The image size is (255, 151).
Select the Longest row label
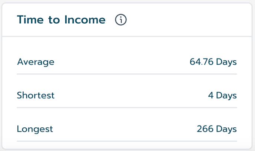[35, 129]
